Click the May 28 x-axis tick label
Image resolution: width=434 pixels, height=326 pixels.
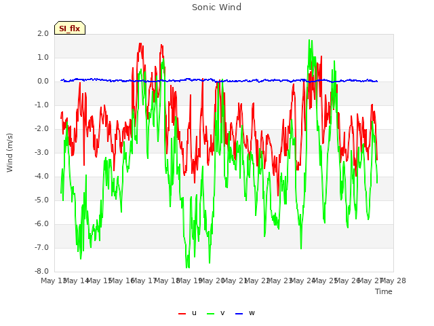coord(393,280)
